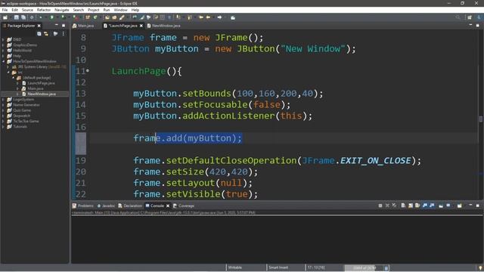Screen dimensions: 484x272
Task: Click the Terminate icon in Console toolbar
Action: coord(380,206)
